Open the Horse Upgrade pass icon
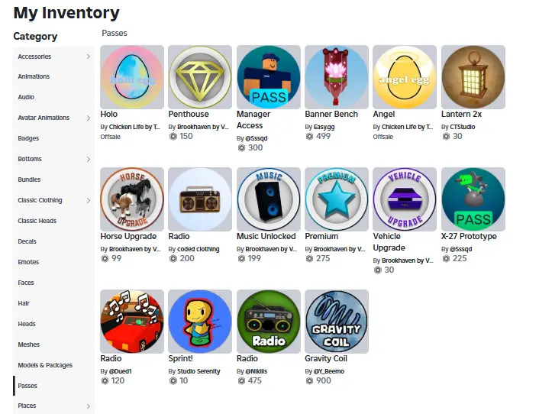 [132, 199]
